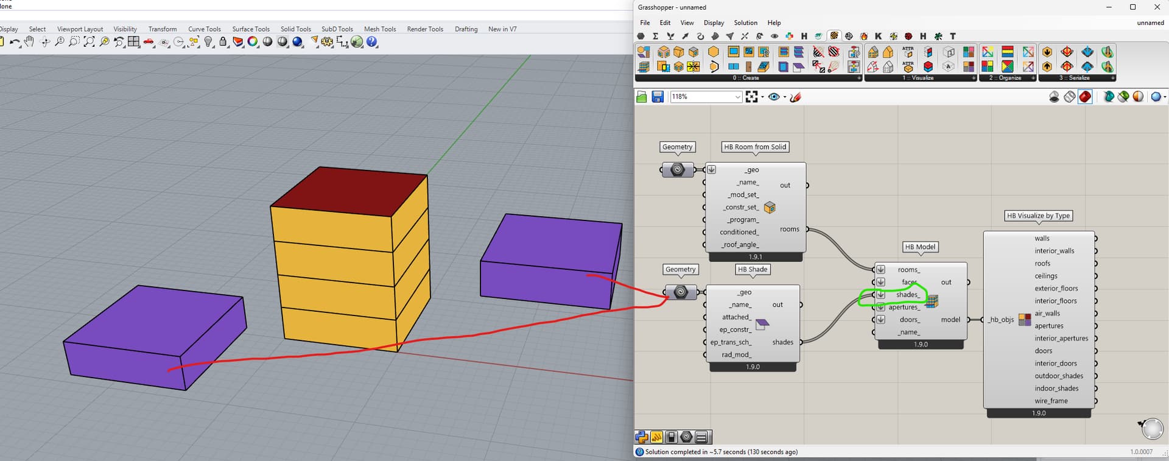
Task: Select the Pan hand tool
Action: click(x=29, y=42)
